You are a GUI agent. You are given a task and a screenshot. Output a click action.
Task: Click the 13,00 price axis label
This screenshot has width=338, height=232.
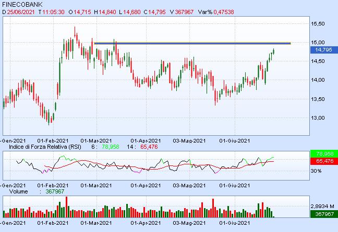[318, 118]
